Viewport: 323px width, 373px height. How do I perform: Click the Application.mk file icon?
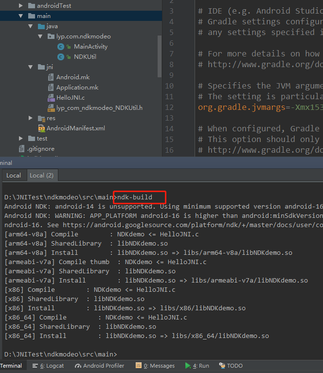coord(51,88)
